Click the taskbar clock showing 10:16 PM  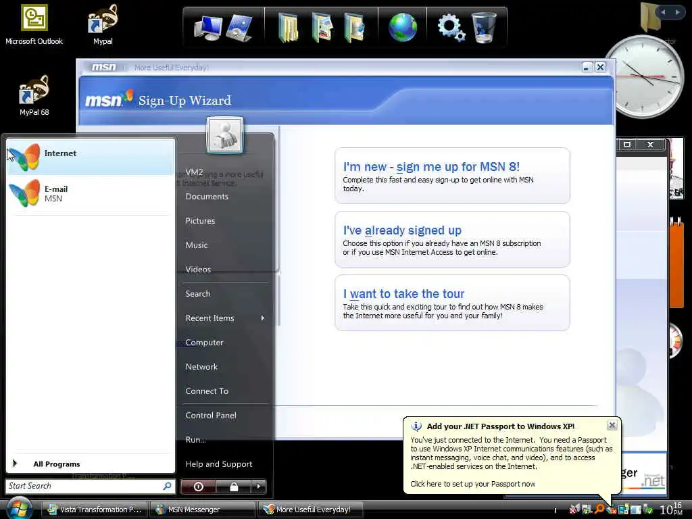(671, 509)
